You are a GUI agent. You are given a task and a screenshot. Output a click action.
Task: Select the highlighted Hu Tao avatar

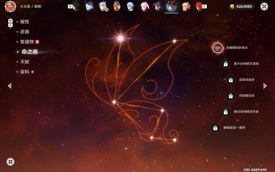tap(171, 6)
